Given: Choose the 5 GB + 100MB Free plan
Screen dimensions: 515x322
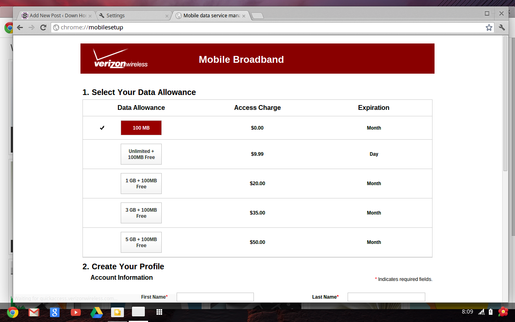Looking at the screenshot, I should coord(141,242).
